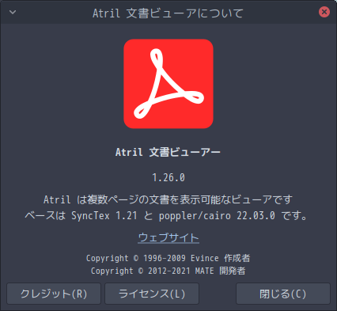This screenshot has height=311, width=337.
Task: Close dialog with the red X icon
Action: (x=324, y=12)
